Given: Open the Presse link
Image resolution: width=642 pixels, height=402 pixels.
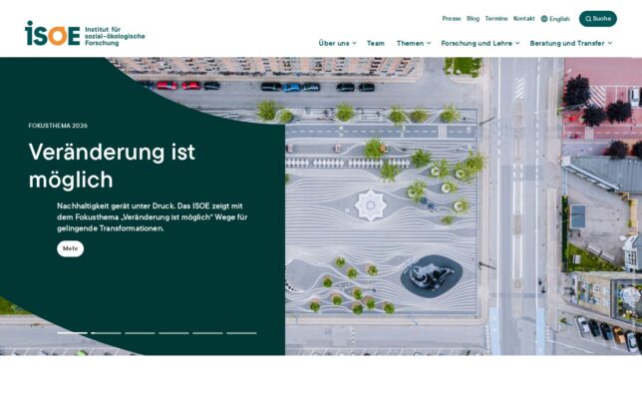Looking at the screenshot, I should click(x=452, y=18).
